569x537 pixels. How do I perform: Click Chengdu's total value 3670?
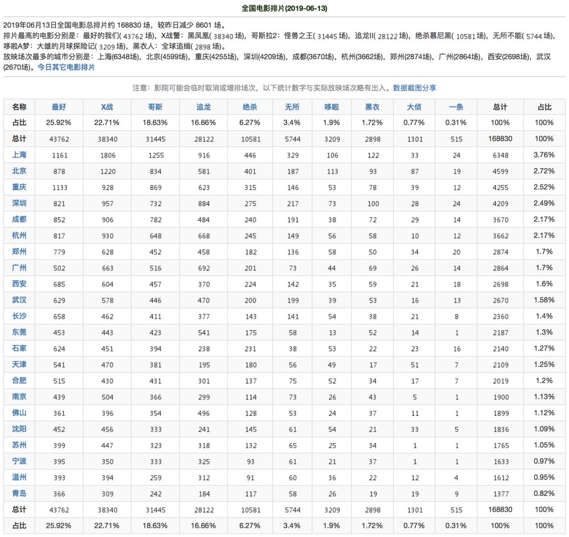pos(501,220)
